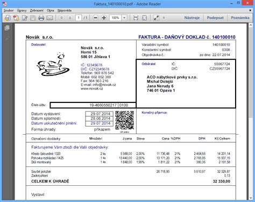The width and height of the screenshot is (255, 202).
Task: Click the open file icon in the toolbar
Action: pos(8,18)
